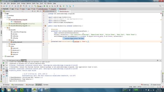Viewport: 164px width, 92px height.
Task: Click the Copy icon in toolbar
Action: (18, 6)
